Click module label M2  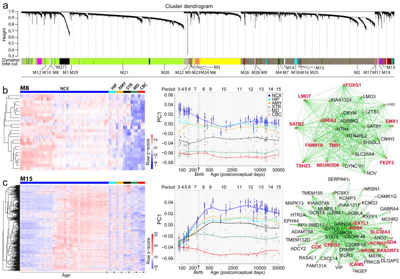click(357, 72)
